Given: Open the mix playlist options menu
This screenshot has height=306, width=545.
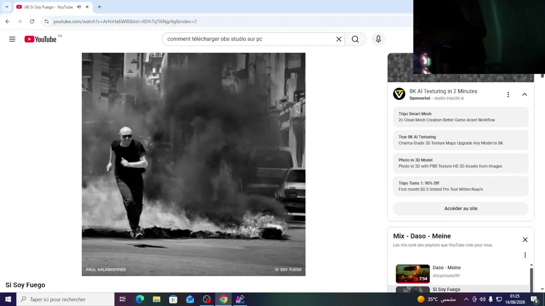Looking at the screenshot, I should 525,255.
